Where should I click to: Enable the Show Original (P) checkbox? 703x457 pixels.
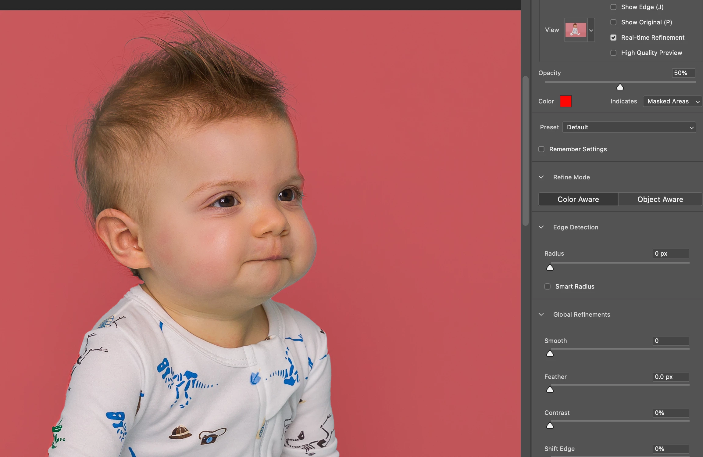pos(613,22)
